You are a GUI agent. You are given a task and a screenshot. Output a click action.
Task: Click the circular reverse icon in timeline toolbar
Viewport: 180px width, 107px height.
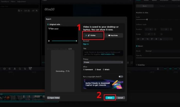(10, 69)
